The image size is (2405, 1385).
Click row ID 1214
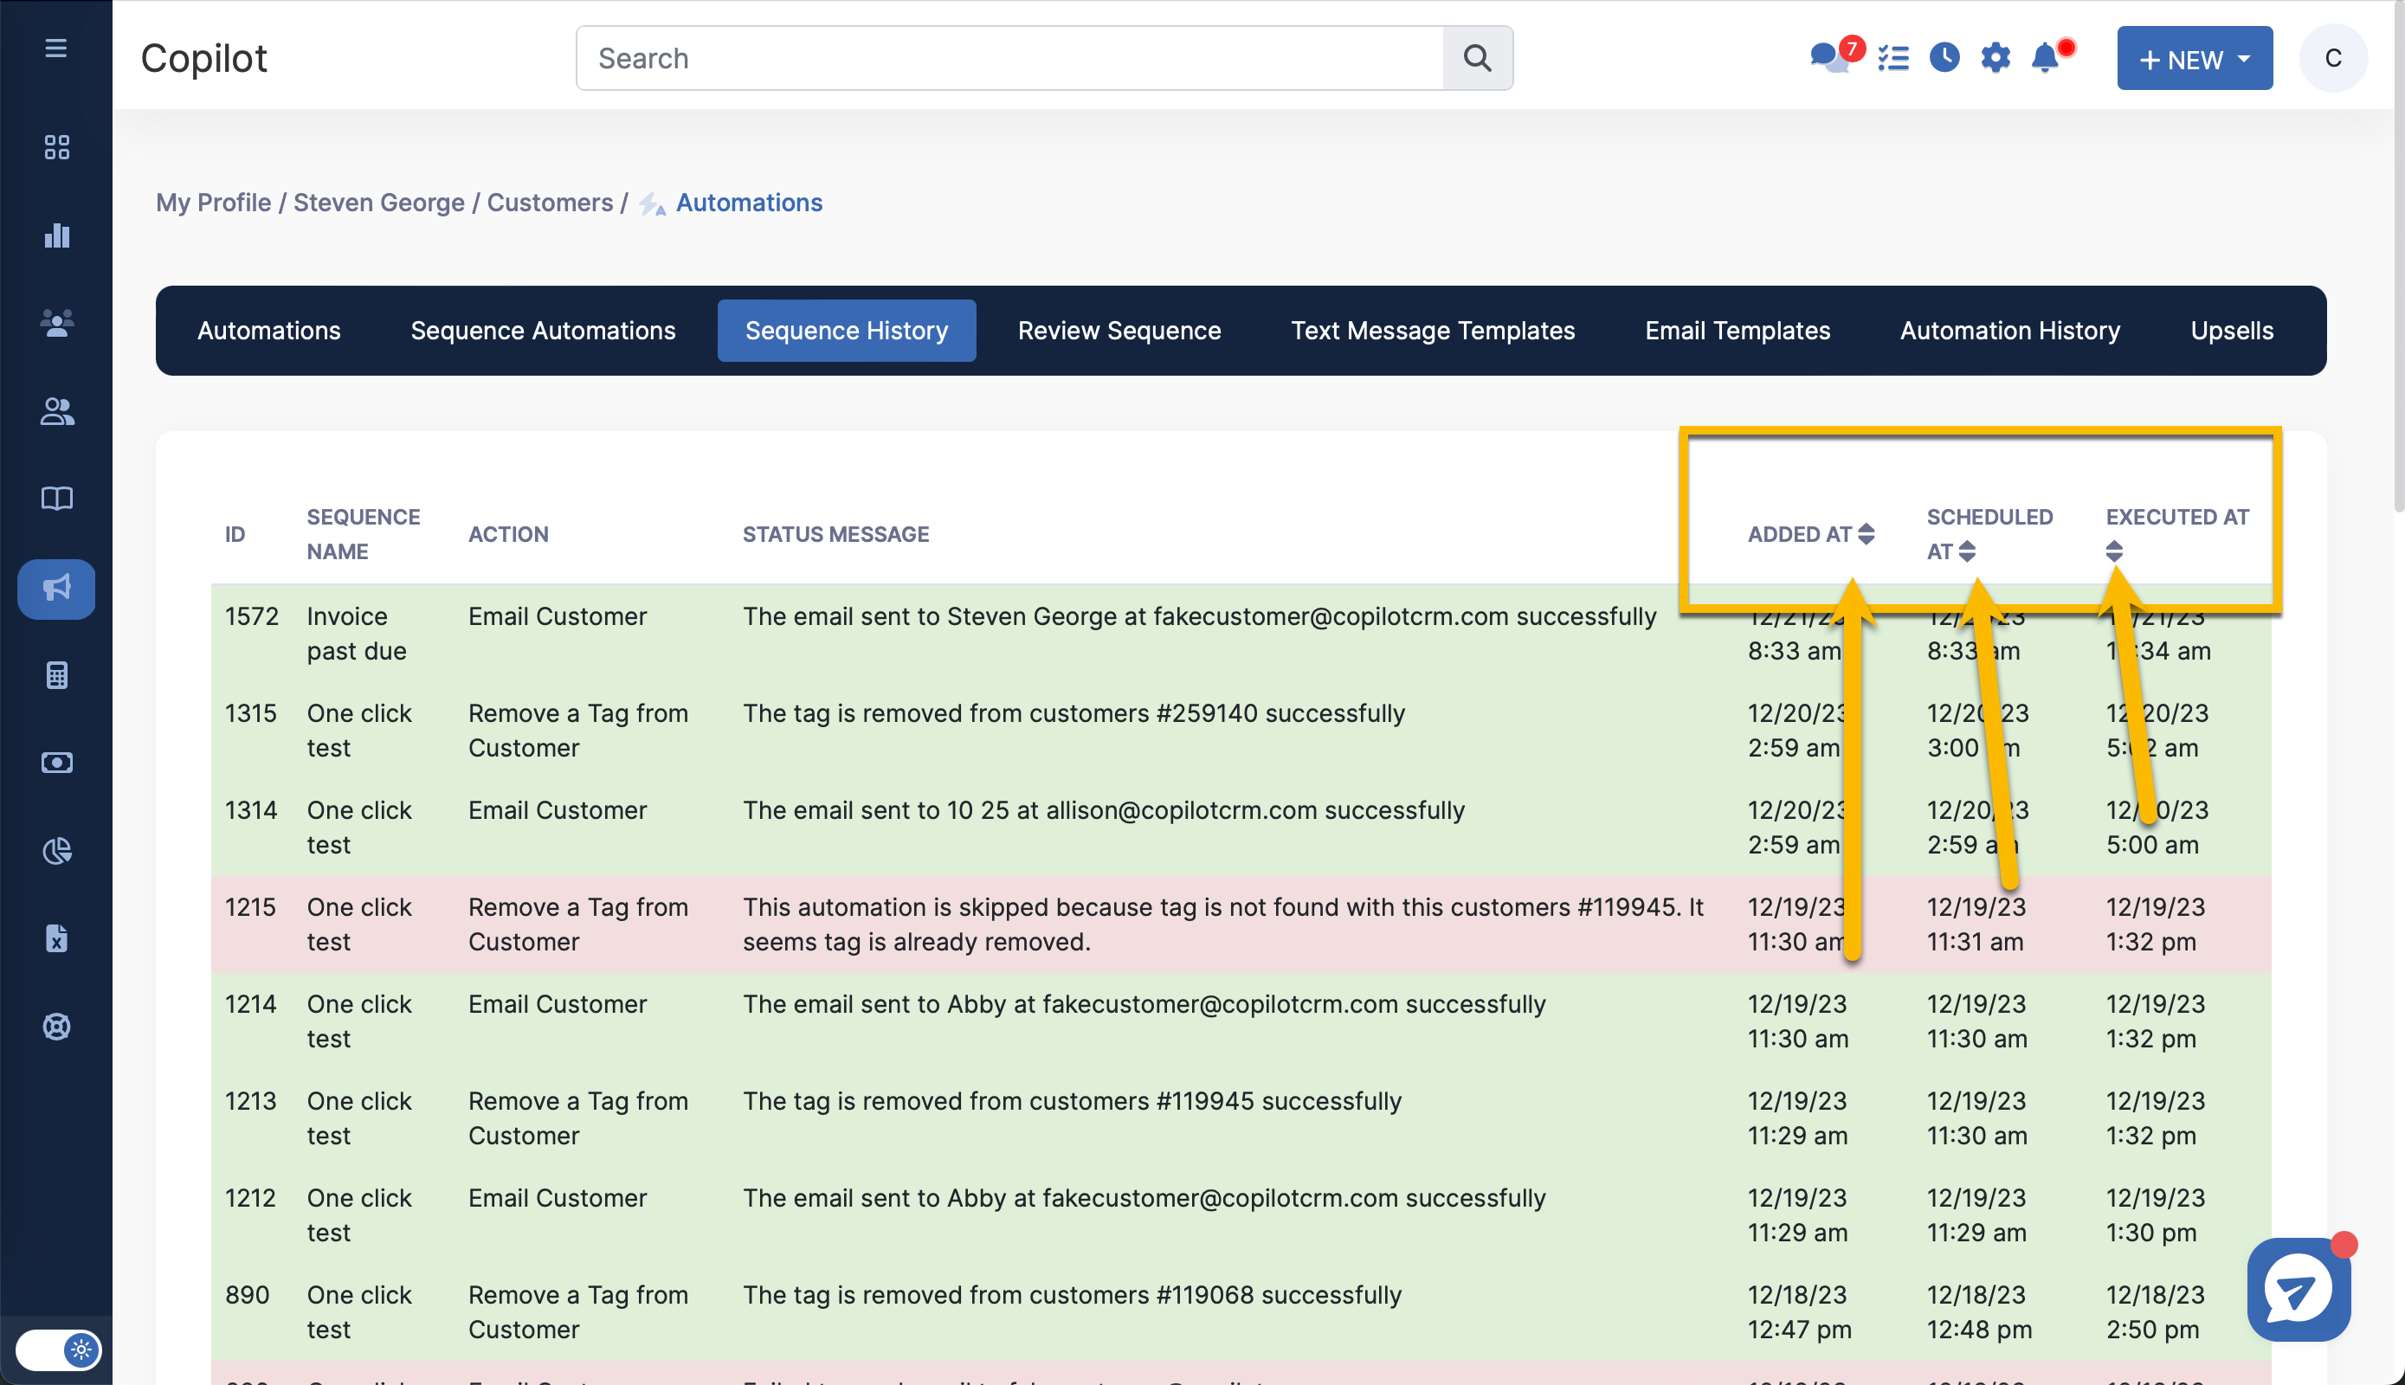(x=250, y=1004)
